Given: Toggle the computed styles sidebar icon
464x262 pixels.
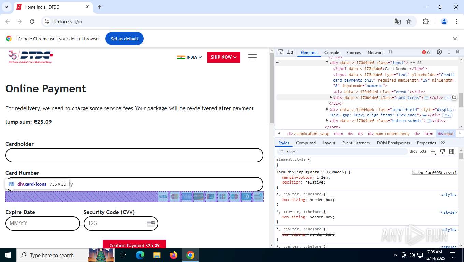Looking at the screenshot, I should click(x=452, y=151).
